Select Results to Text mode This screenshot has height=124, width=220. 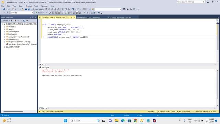click(x=74, y=13)
